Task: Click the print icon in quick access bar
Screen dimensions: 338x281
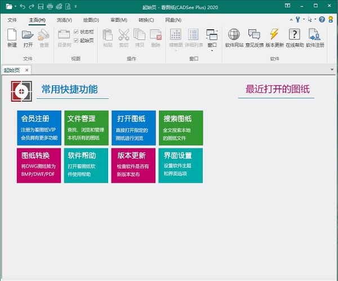Action: point(50,6)
